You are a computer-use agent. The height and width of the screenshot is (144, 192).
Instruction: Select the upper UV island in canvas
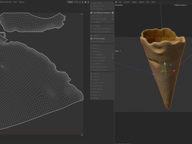click(32, 23)
